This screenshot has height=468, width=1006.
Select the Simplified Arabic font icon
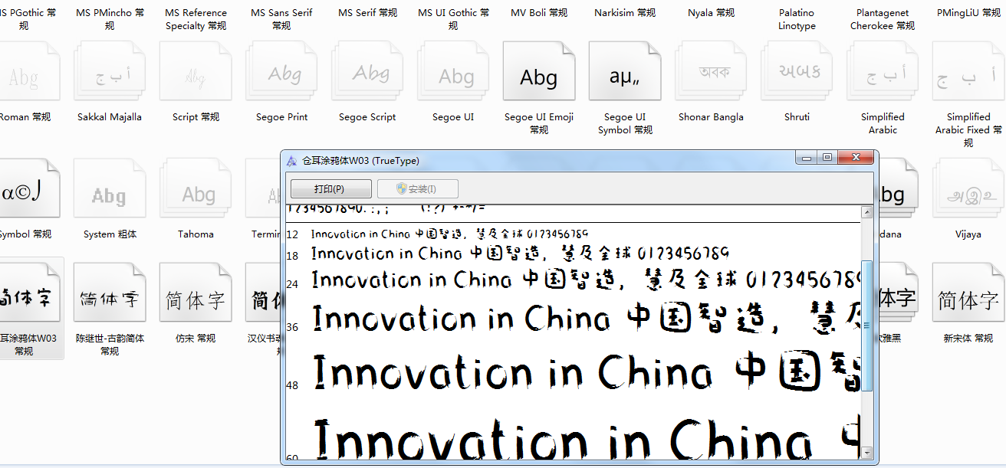883,76
